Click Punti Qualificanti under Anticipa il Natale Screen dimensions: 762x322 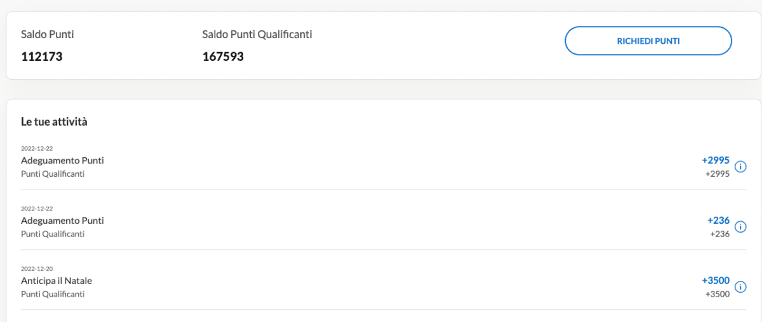53,294
